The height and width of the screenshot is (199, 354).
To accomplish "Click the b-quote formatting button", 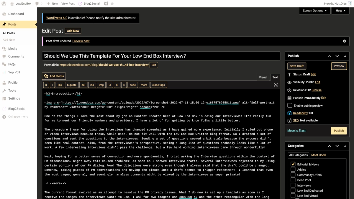I will point(72,85).
